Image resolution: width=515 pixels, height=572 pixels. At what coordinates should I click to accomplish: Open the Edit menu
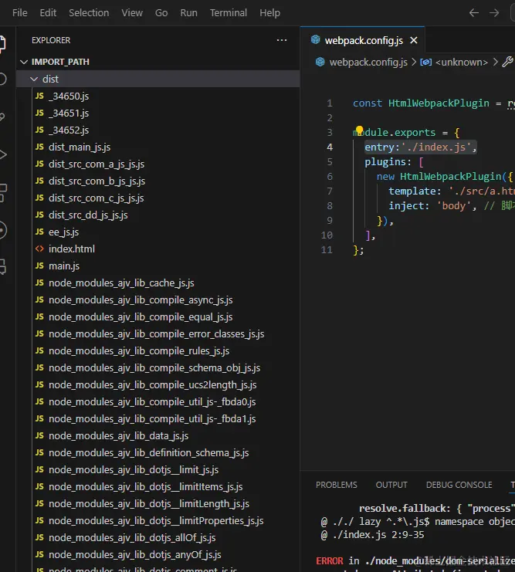tap(48, 13)
